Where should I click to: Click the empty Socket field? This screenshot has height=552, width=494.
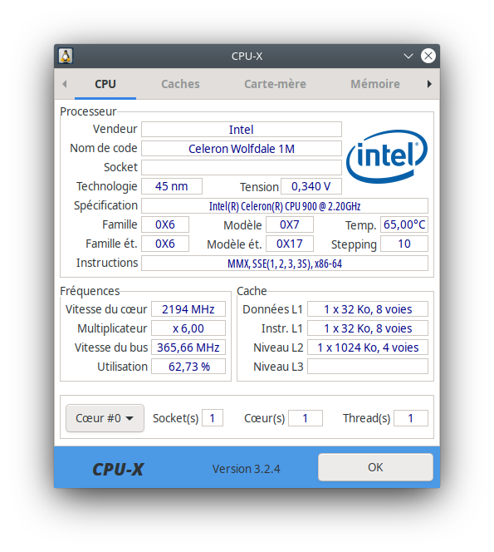(x=242, y=168)
